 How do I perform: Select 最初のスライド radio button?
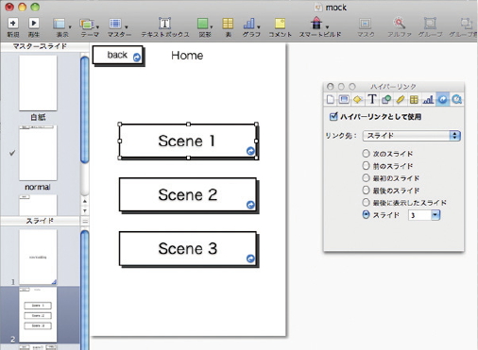click(366, 178)
